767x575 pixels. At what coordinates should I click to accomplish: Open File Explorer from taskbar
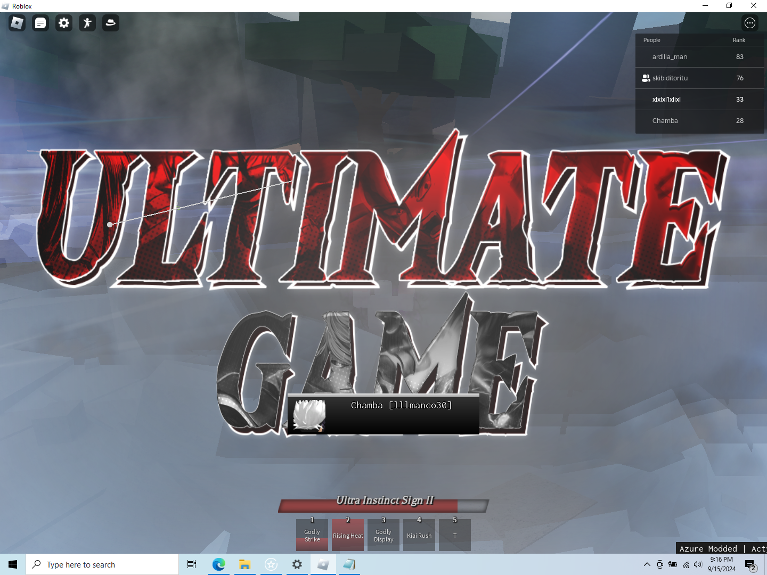[x=244, y=564]
